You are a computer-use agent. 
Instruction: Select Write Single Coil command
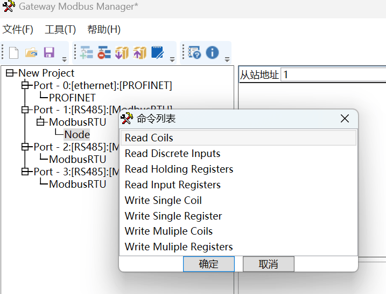coord(238,200)
